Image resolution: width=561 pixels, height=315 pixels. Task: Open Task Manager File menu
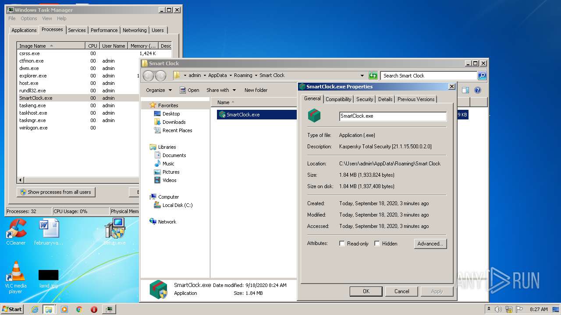click(x=12, y=18)
